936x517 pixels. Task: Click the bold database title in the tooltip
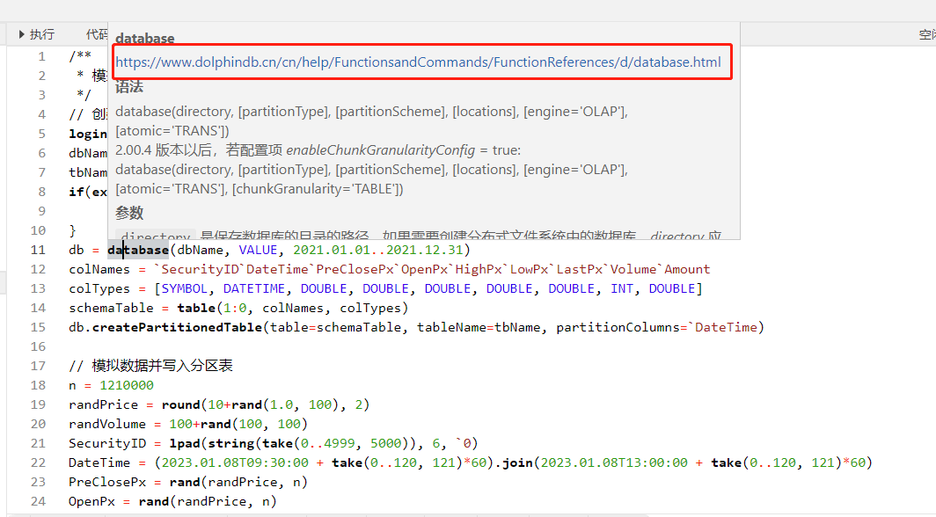tap(145, 39)
